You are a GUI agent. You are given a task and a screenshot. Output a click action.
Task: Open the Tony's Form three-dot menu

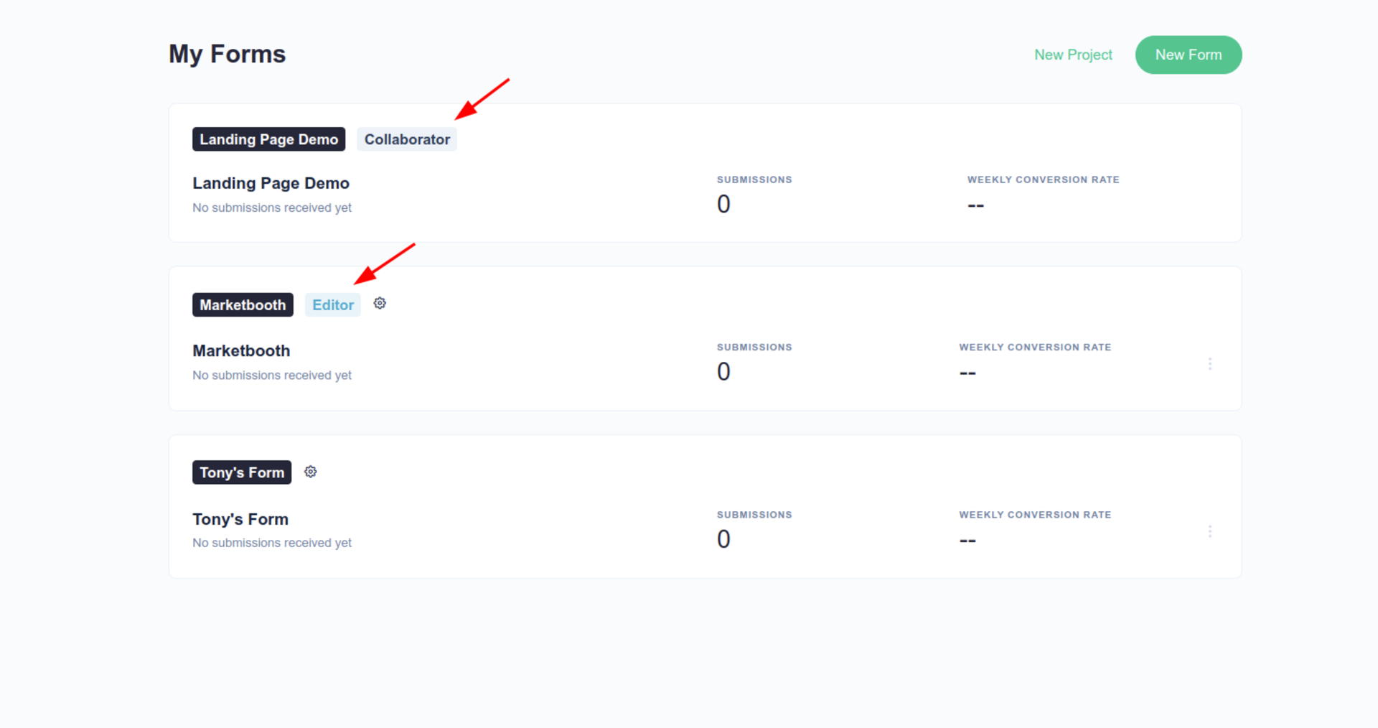click(x=1209, y=531)
